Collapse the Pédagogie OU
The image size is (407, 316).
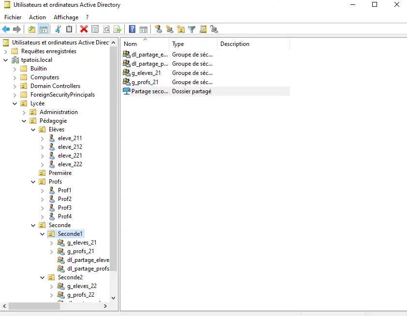click(x=24, y=121)
